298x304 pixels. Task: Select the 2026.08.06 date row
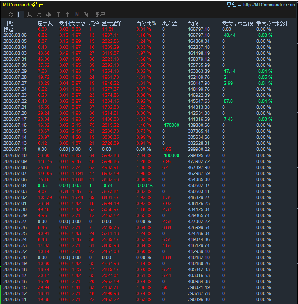pyautogui.click(x=15, y=36)
